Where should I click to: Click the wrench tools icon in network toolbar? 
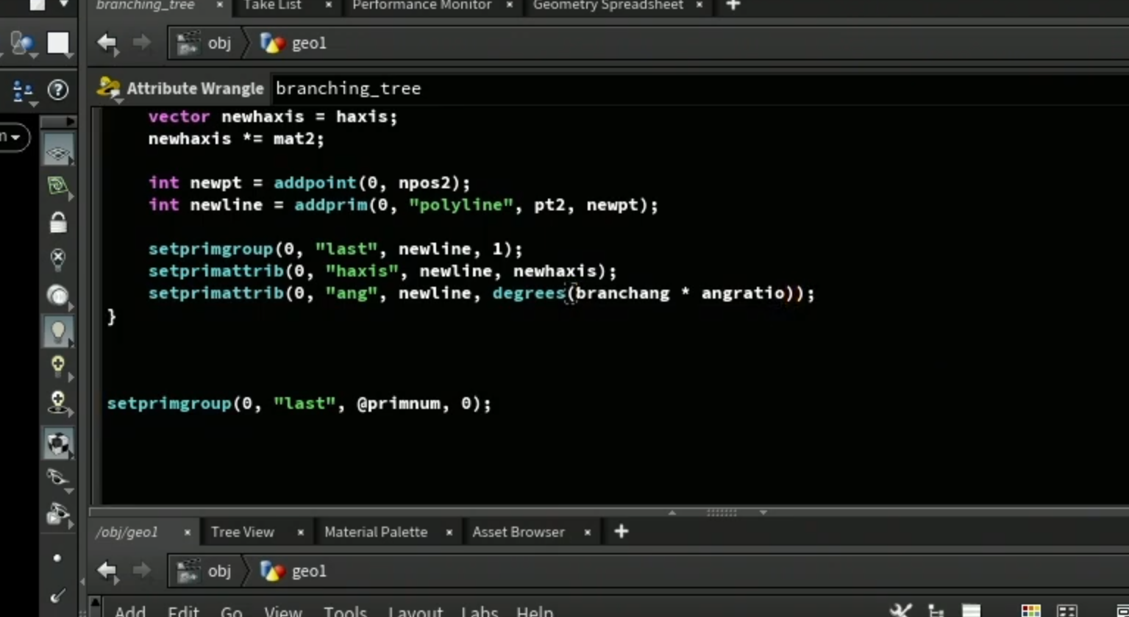tap(900, 610)
